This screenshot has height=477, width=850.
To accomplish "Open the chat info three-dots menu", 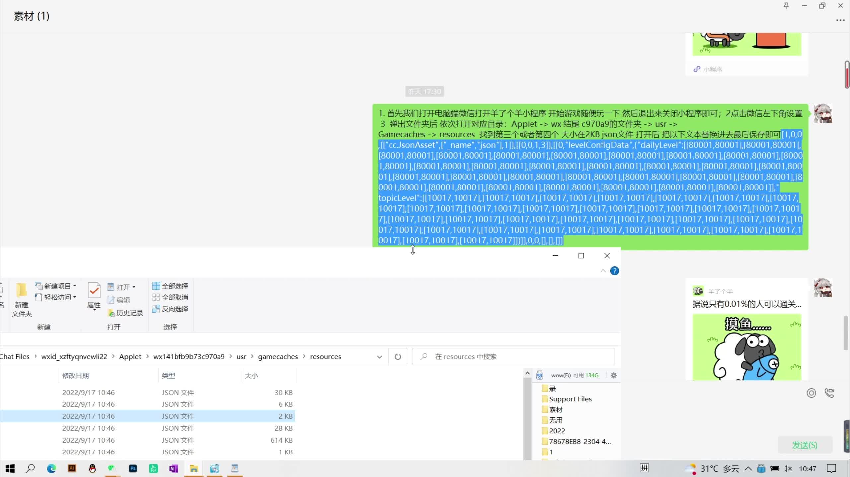I will click(x=840, y=20).
